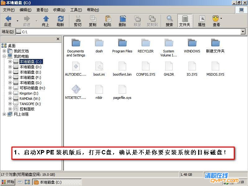Screen dimensions: 248x186
Task: Expand the Local Disk (D:) tree node
Action: pyautogui.click(x=10, y=67)
